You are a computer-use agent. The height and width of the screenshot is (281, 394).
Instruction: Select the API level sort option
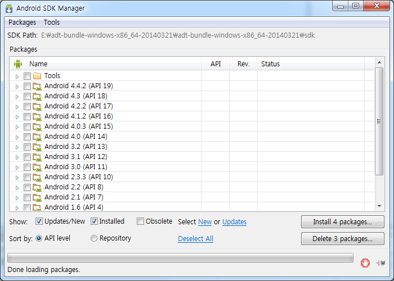click(x=39, y=238)
